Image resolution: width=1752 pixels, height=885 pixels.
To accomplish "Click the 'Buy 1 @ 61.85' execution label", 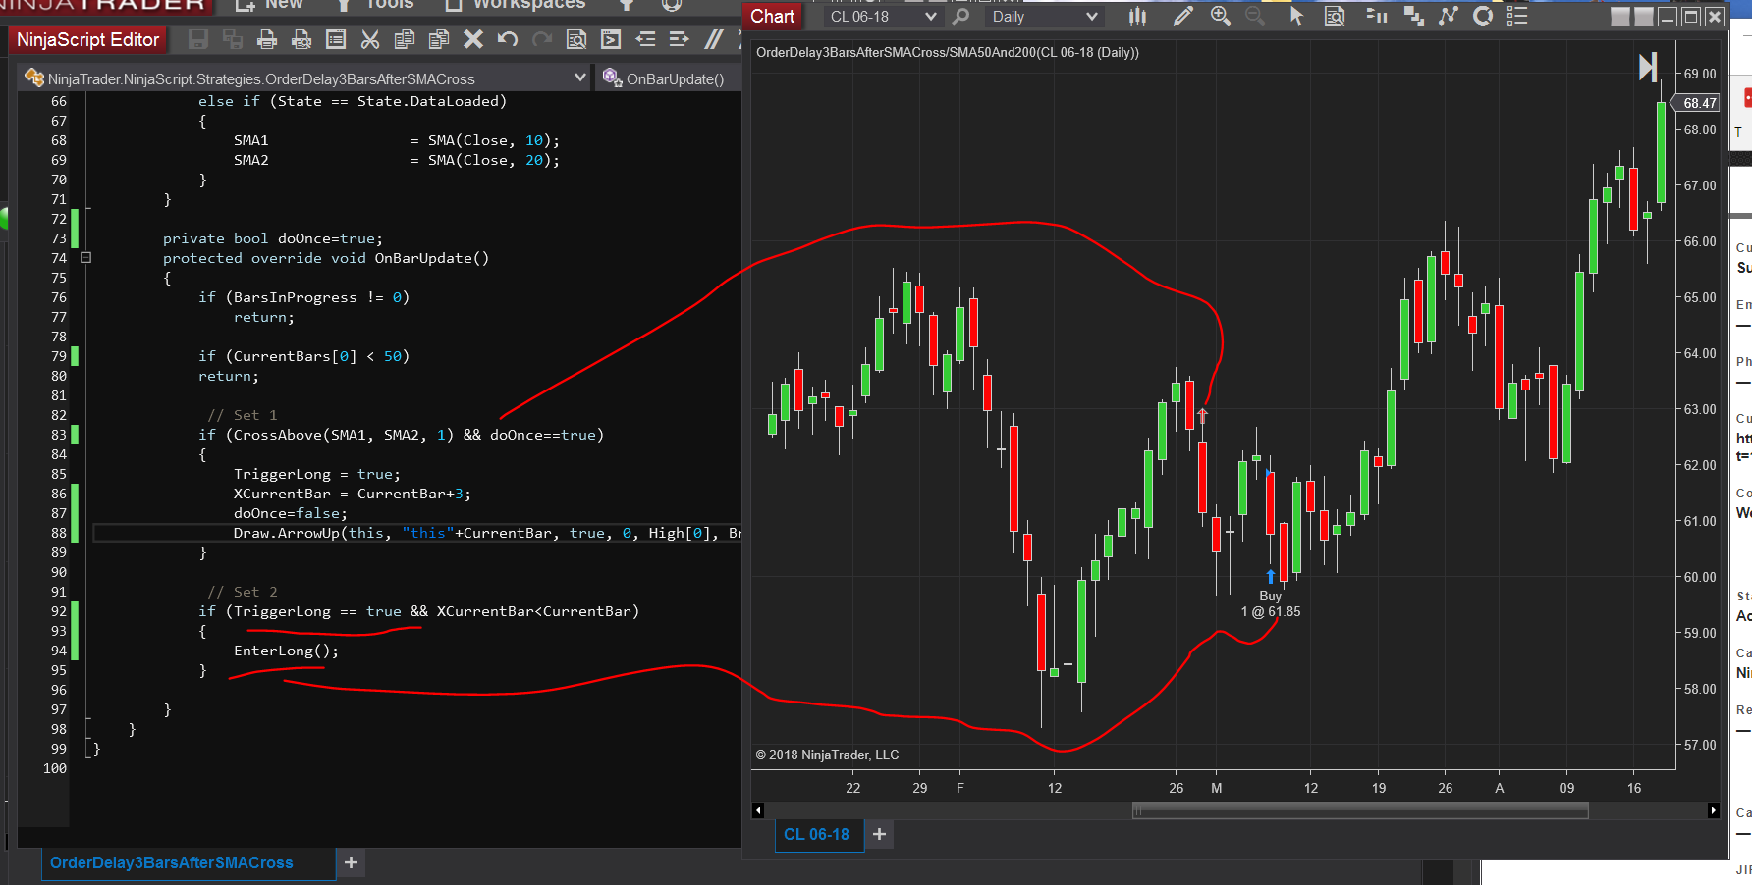I will click(x=1270, y=603).
